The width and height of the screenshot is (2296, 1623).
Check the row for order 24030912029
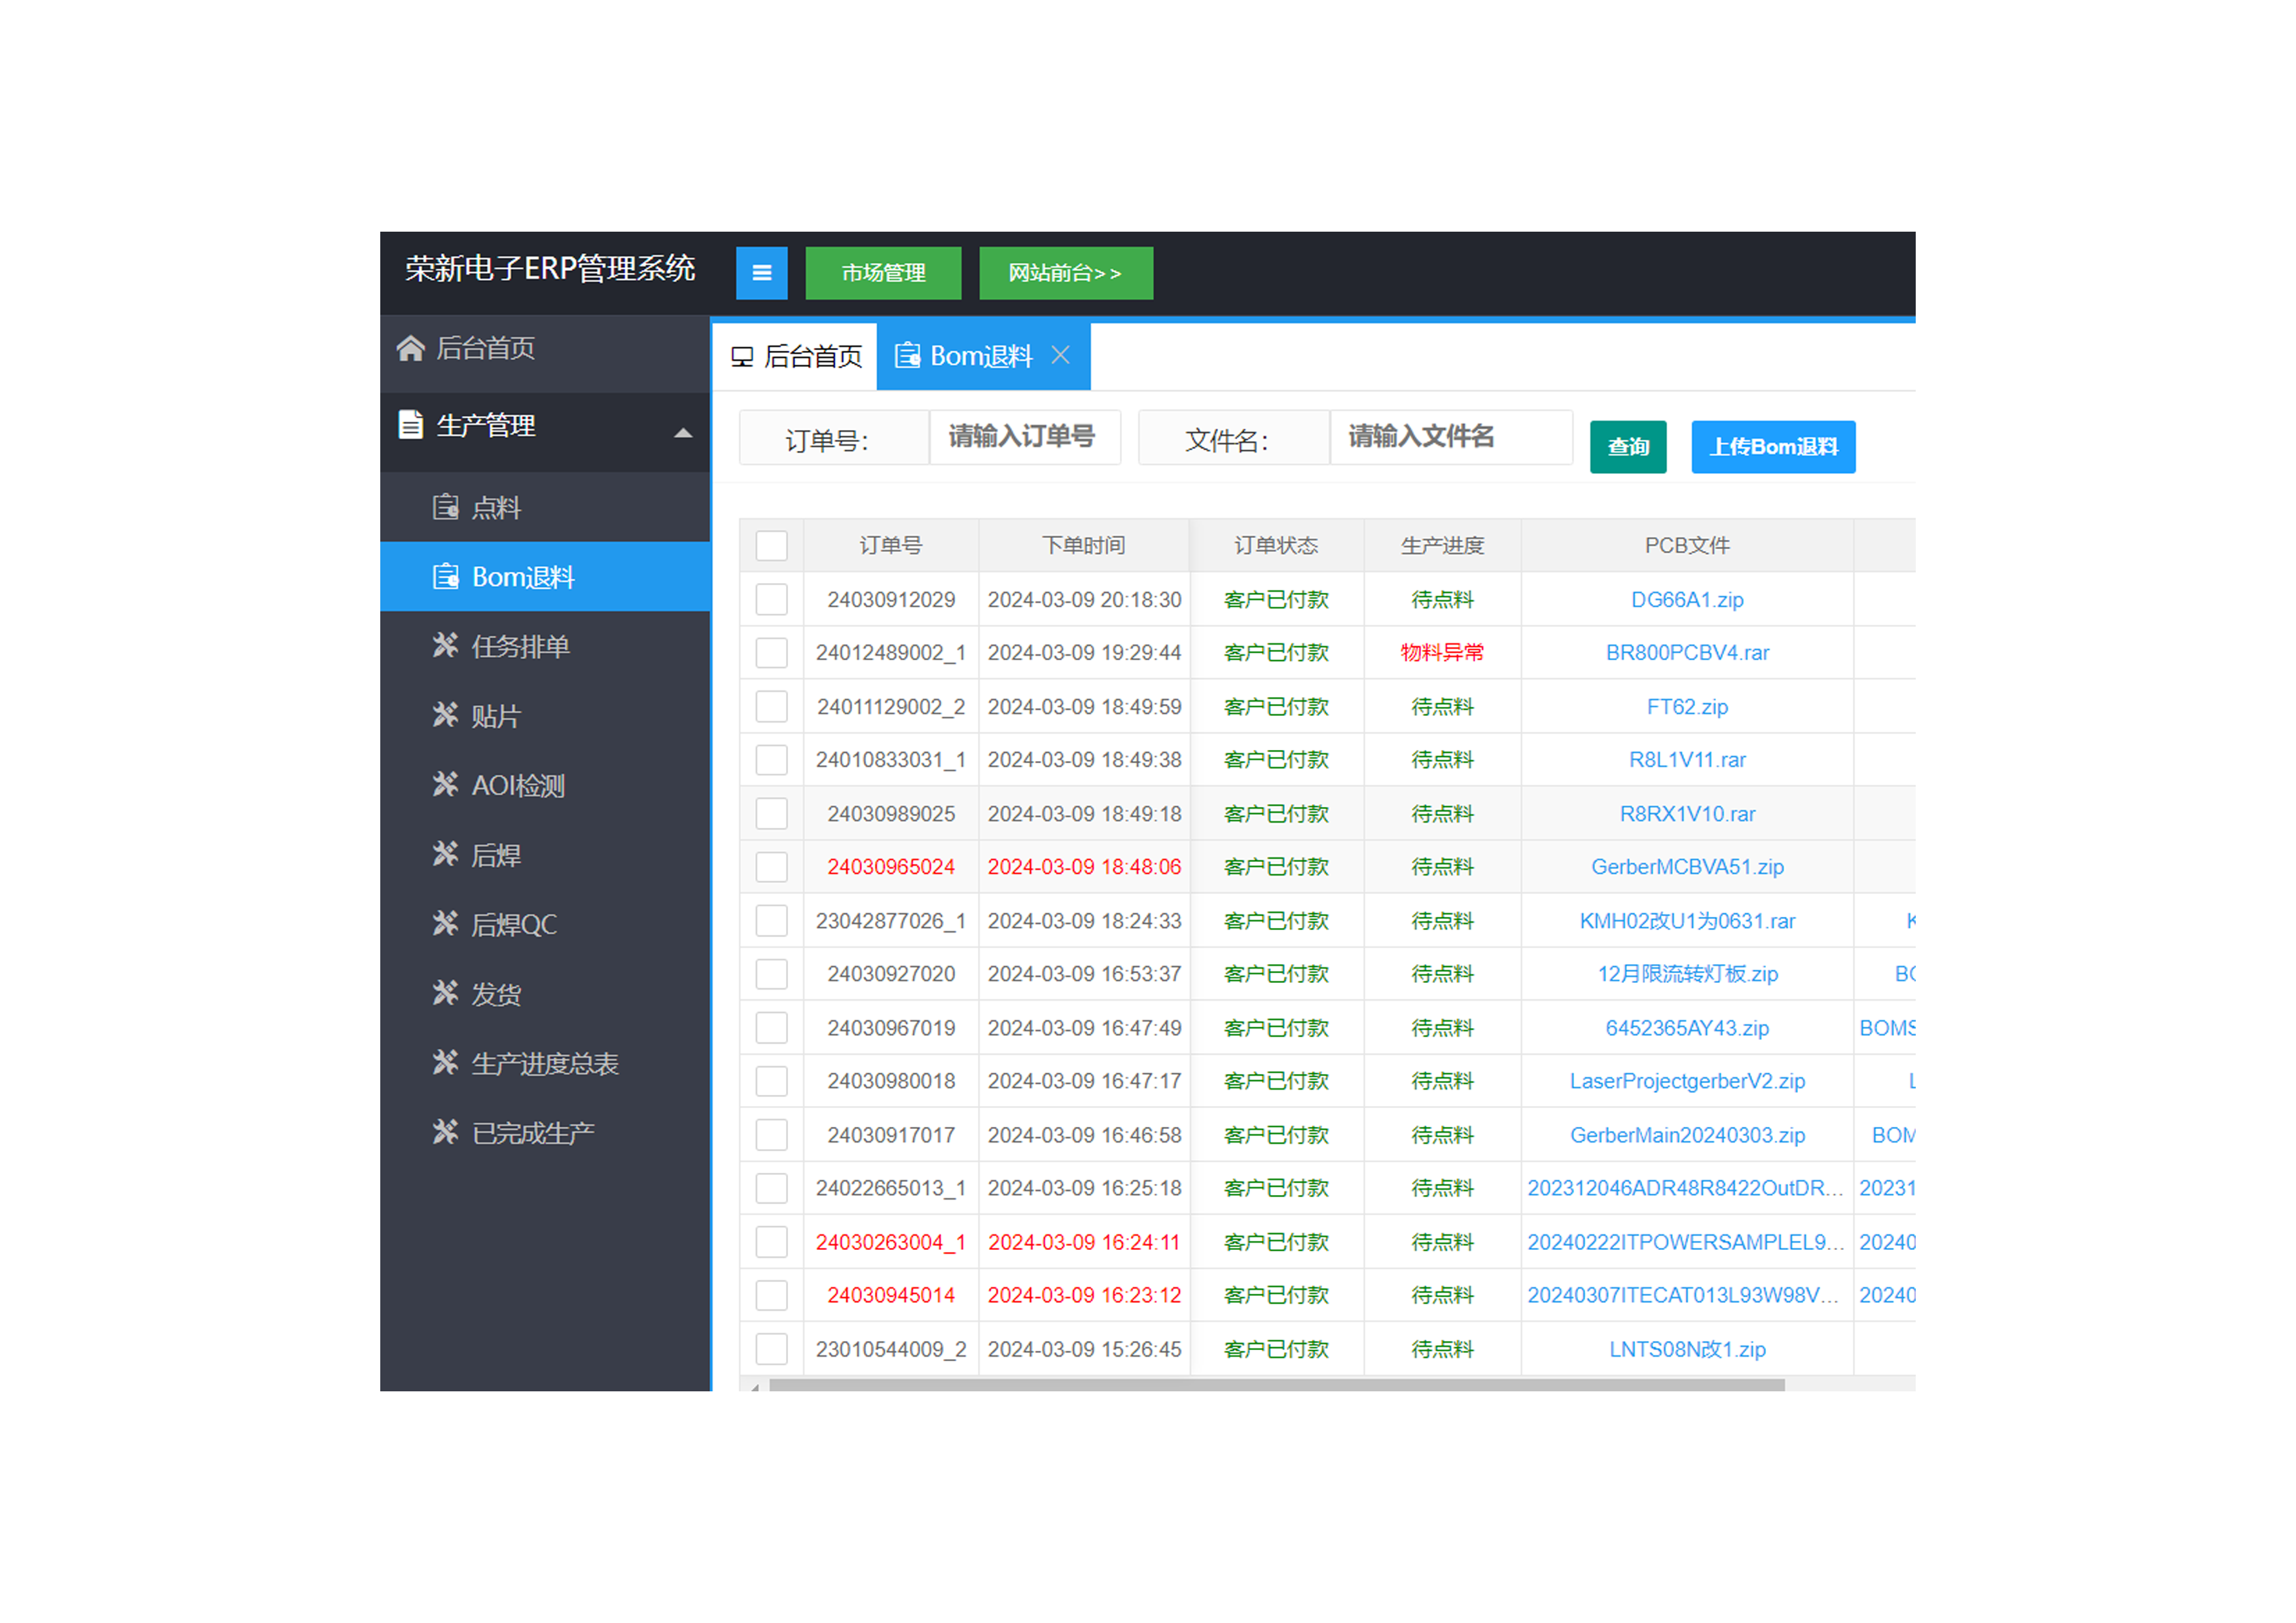tap(771, 600)
